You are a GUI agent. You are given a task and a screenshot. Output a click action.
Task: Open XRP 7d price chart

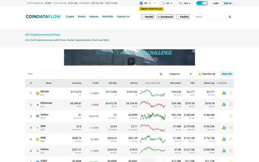153,128
